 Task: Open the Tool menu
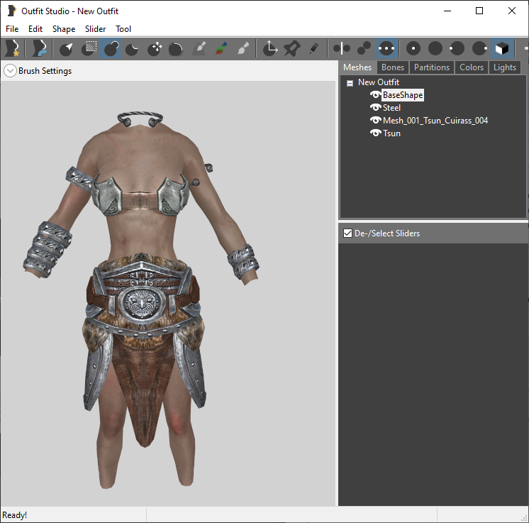click(x=123, y=29)
